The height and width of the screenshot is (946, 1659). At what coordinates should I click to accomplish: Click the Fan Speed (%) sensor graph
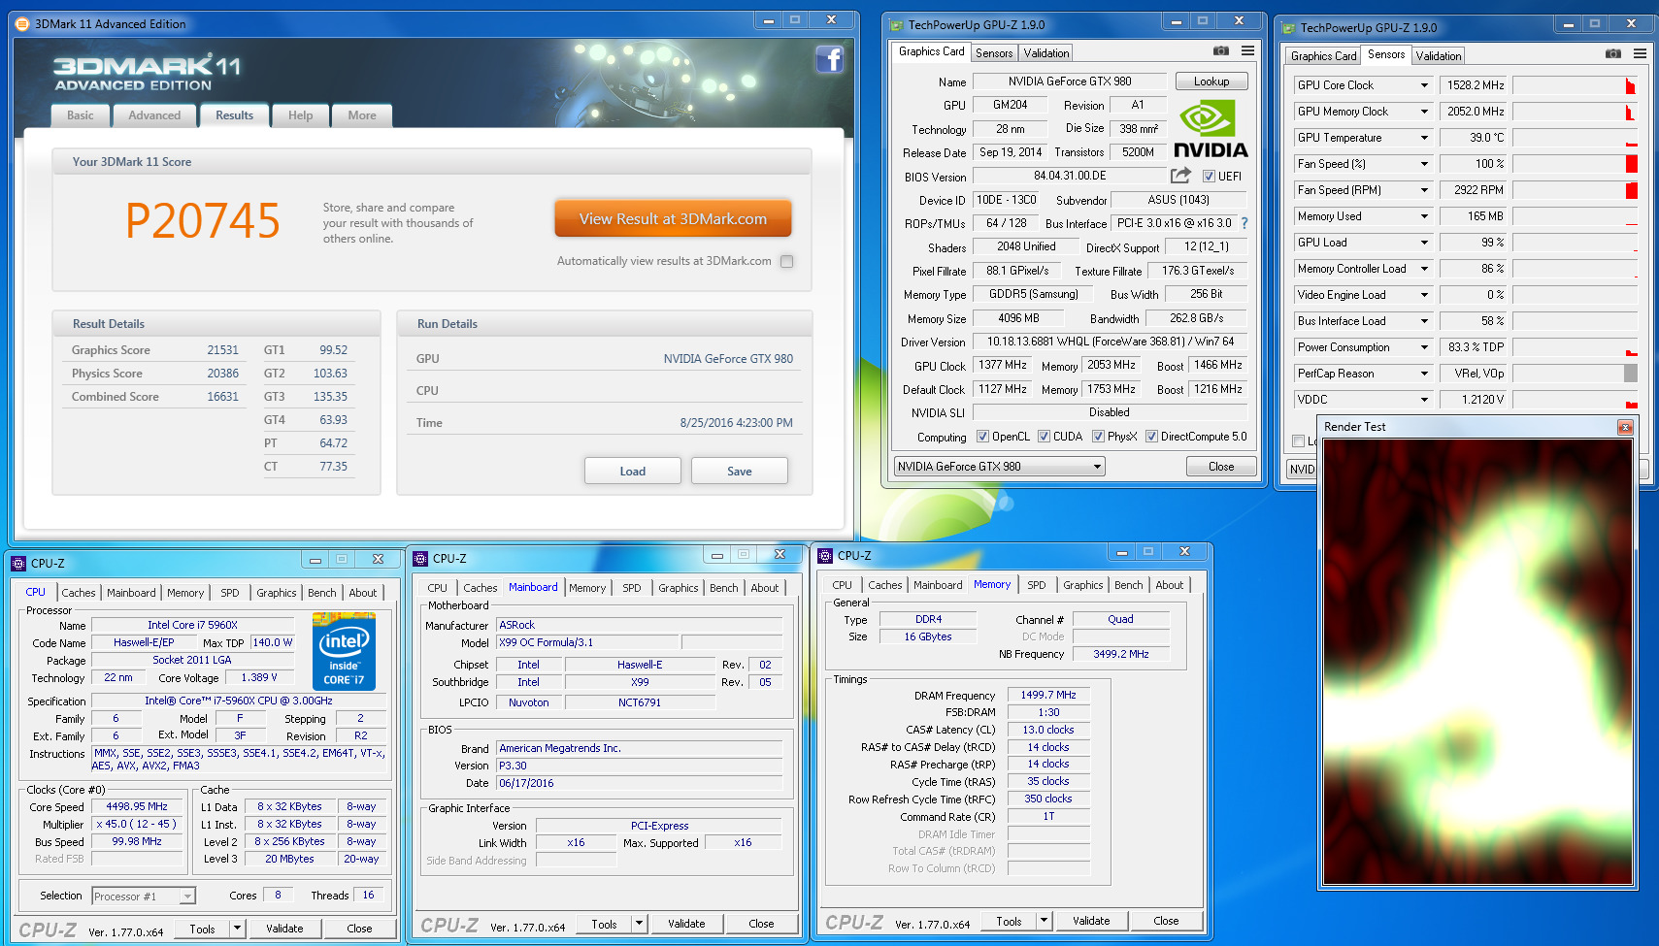(1575, 164)
